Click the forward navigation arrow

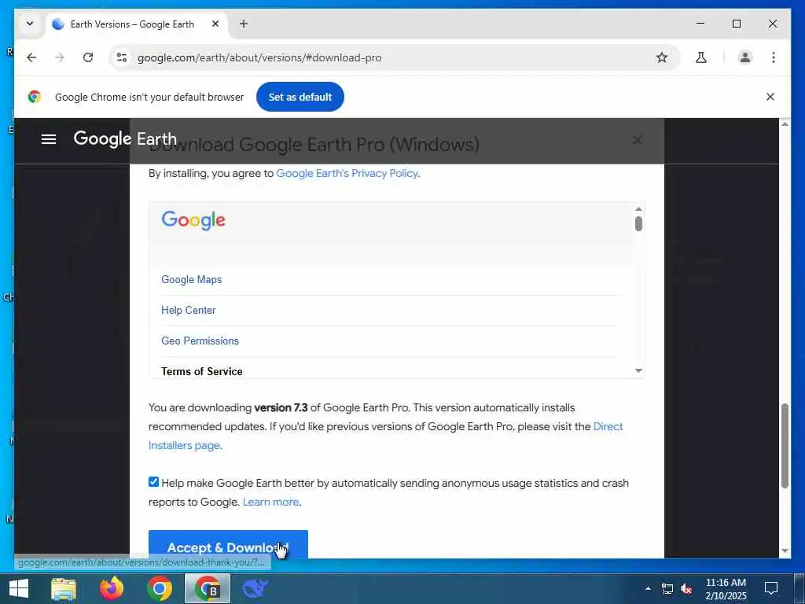point(60,57)
